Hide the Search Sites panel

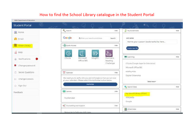(x=177, y=87)
